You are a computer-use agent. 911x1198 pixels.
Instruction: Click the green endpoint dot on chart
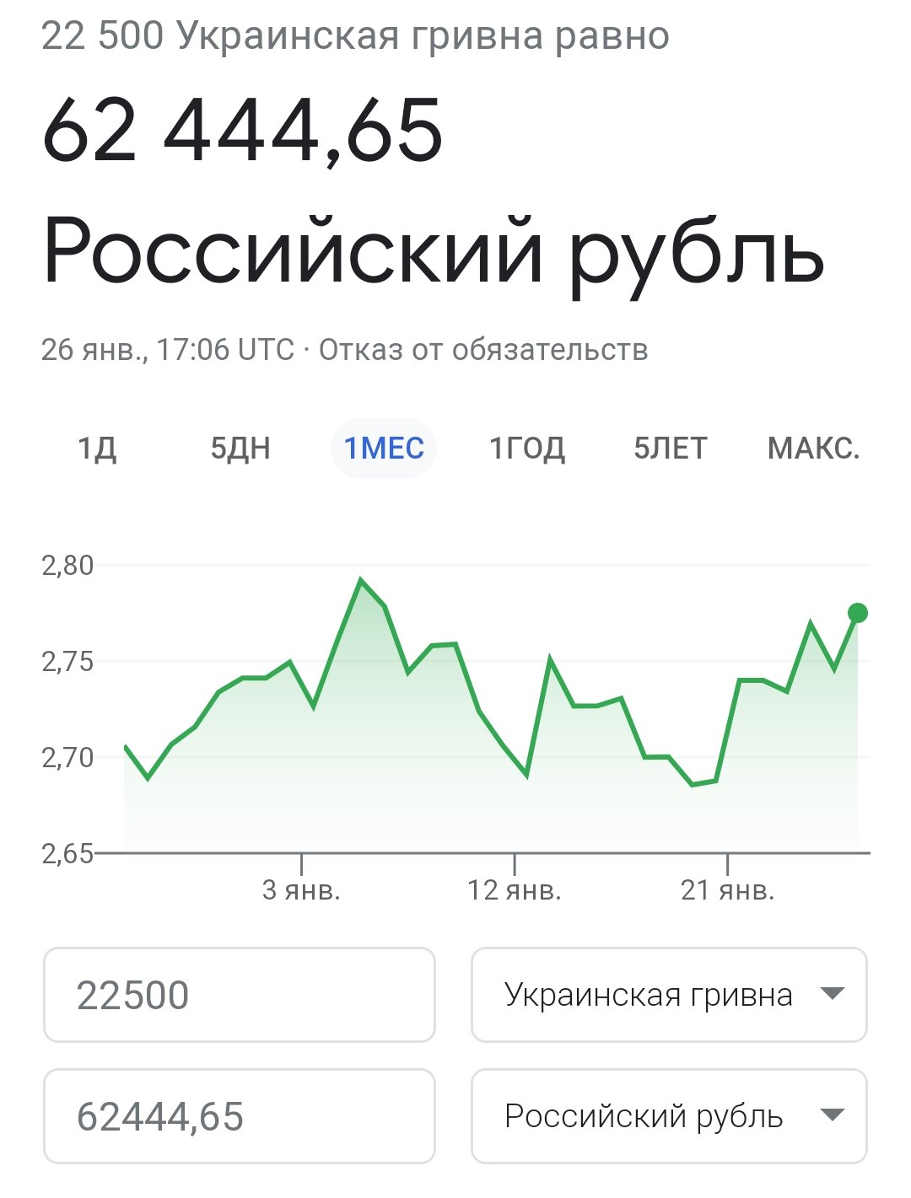(858, 613)
